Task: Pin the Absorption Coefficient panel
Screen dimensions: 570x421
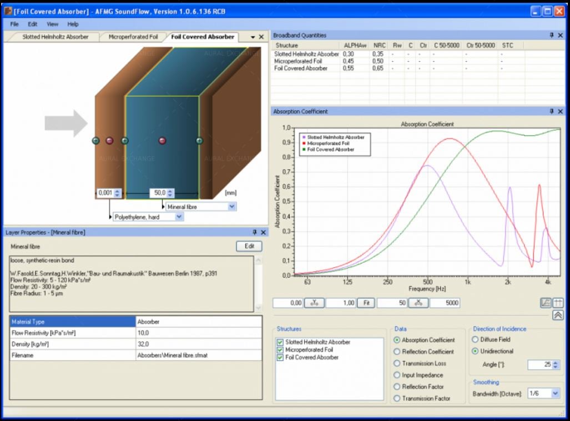Action: (x=551, y=112)
